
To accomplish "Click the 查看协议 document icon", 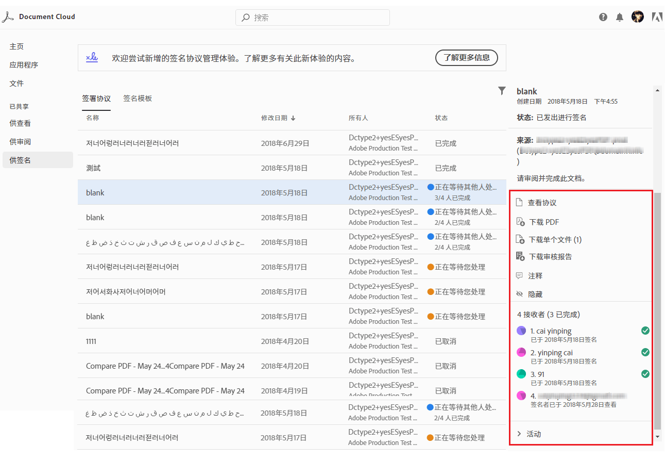I will coord(519,203).
